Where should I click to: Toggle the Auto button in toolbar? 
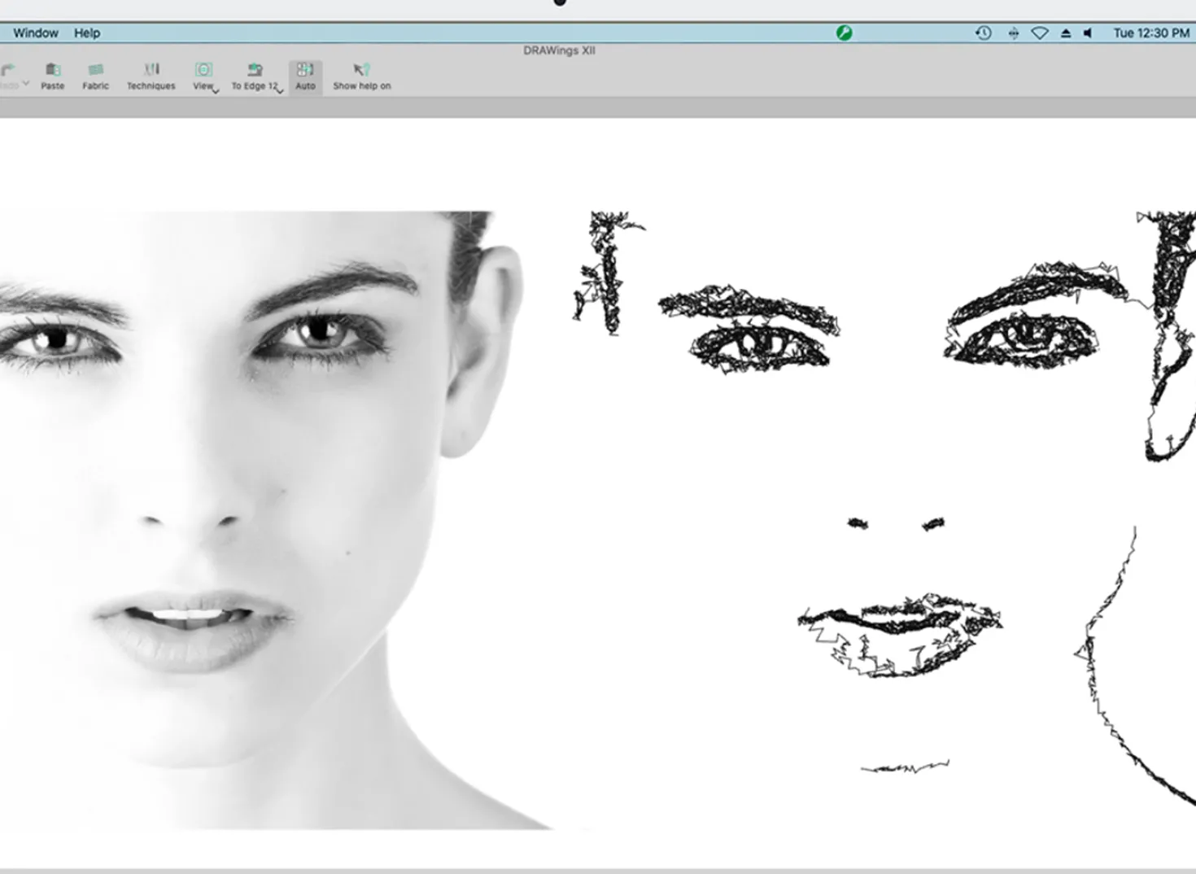coord(305,76)
